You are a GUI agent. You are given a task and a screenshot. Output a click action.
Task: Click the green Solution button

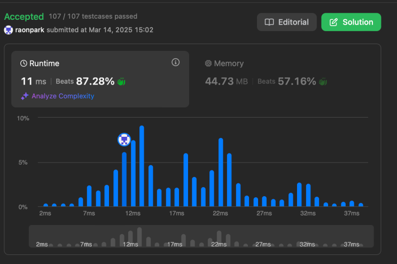351,22
